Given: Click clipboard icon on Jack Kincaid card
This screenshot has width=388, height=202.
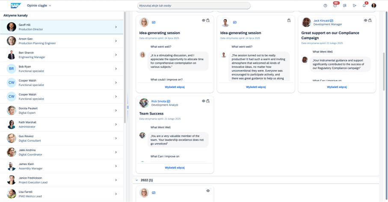Looking at the screenshot, I should 370,20.
